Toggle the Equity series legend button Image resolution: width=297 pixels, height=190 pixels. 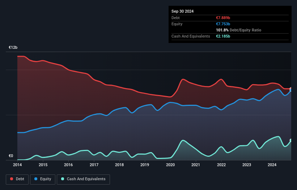point(43,179)
